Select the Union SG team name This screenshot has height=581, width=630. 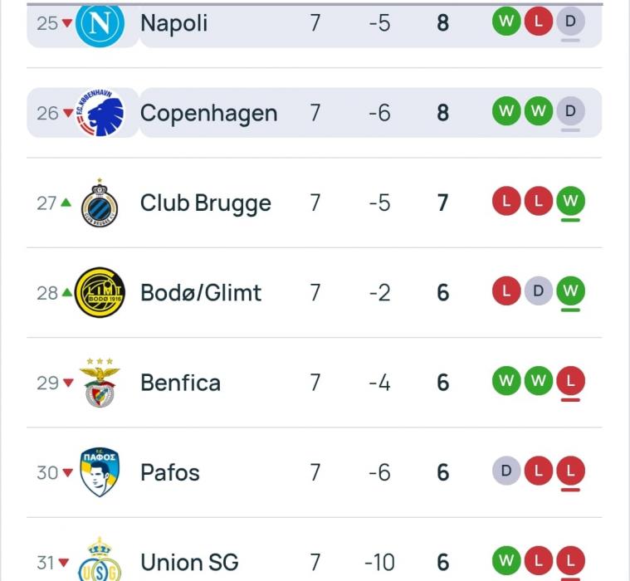189,562
